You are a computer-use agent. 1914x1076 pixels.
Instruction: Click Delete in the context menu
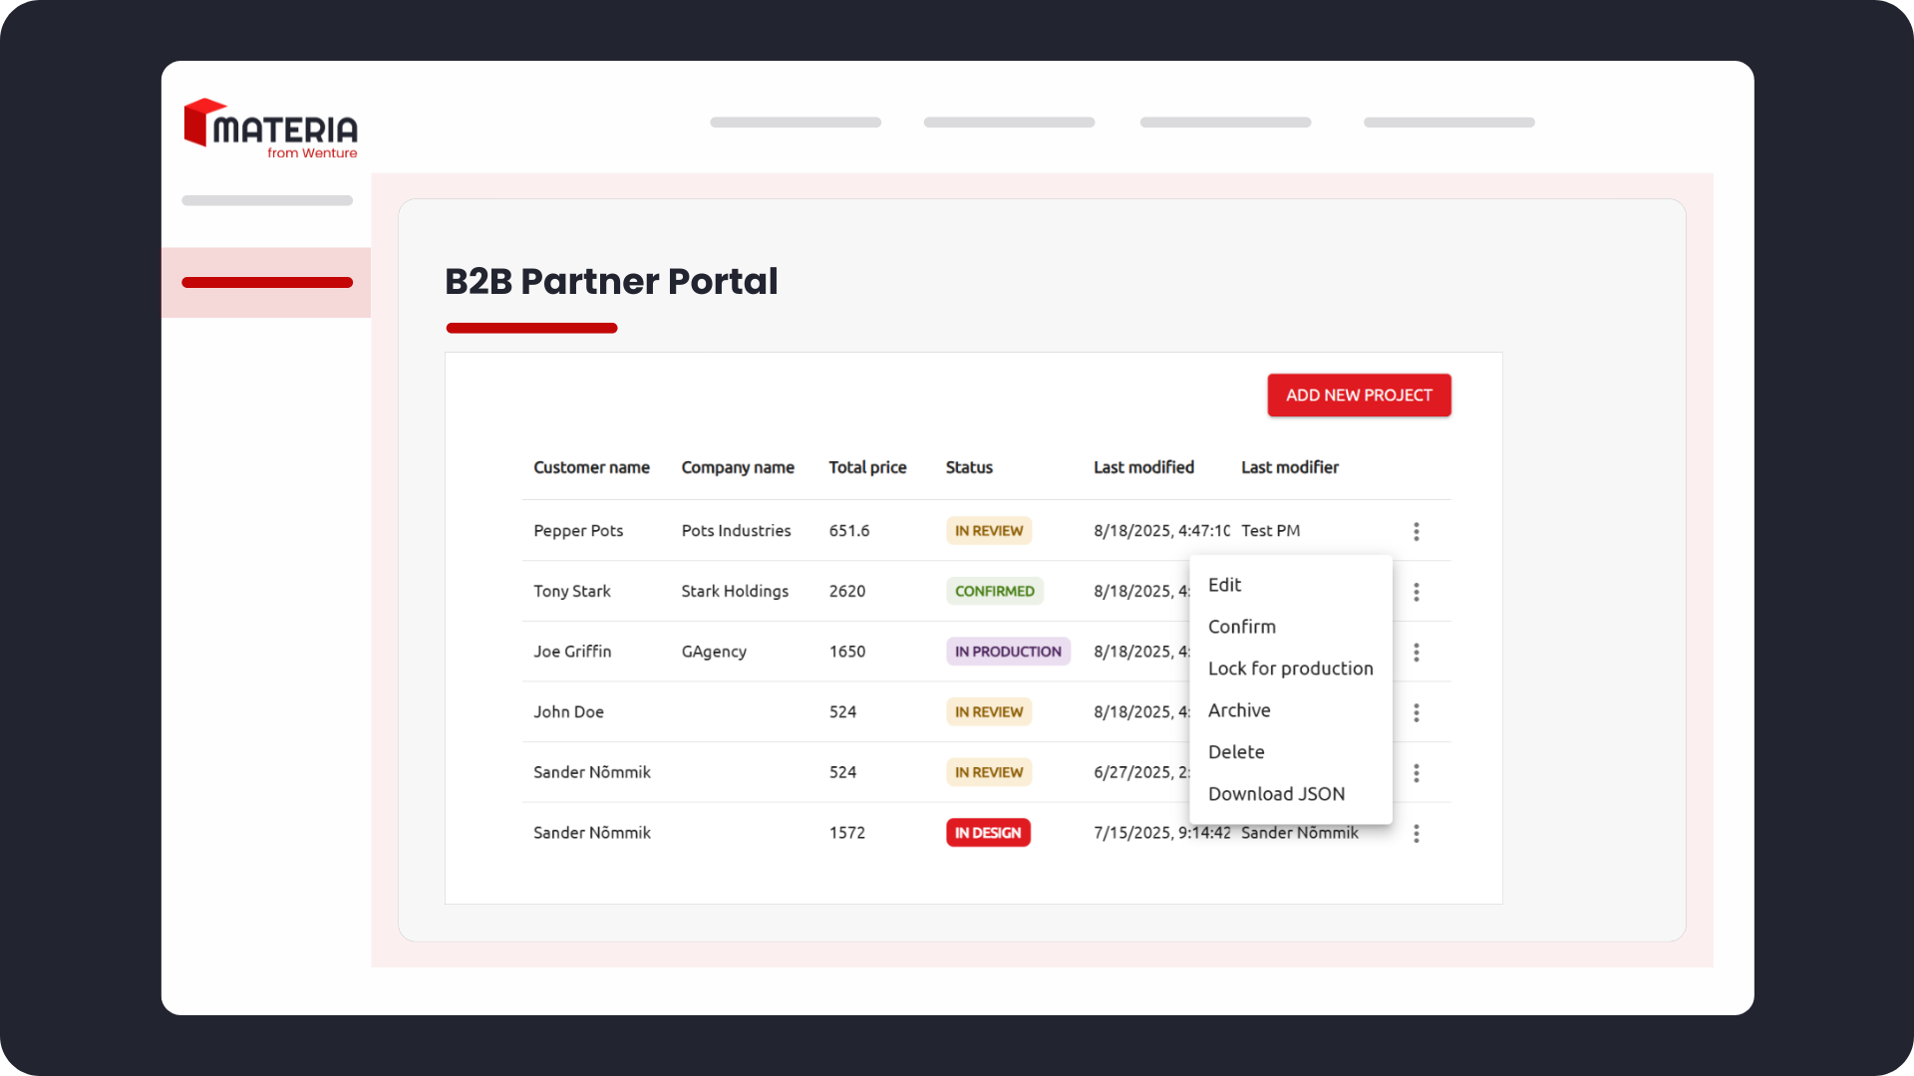coord(1236,752)
